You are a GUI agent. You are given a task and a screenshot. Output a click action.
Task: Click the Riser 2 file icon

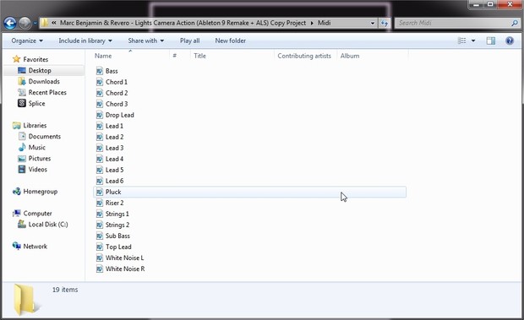pyautogui.click(x=99, y=203)
